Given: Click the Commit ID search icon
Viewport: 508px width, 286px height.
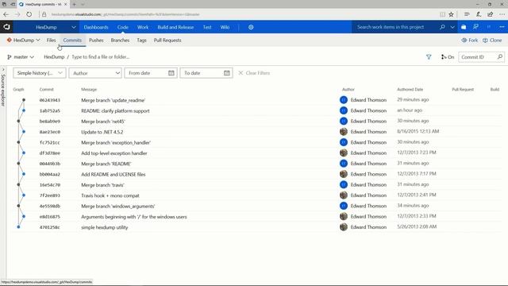Looking at the screenshot, I should click(500, 57).
